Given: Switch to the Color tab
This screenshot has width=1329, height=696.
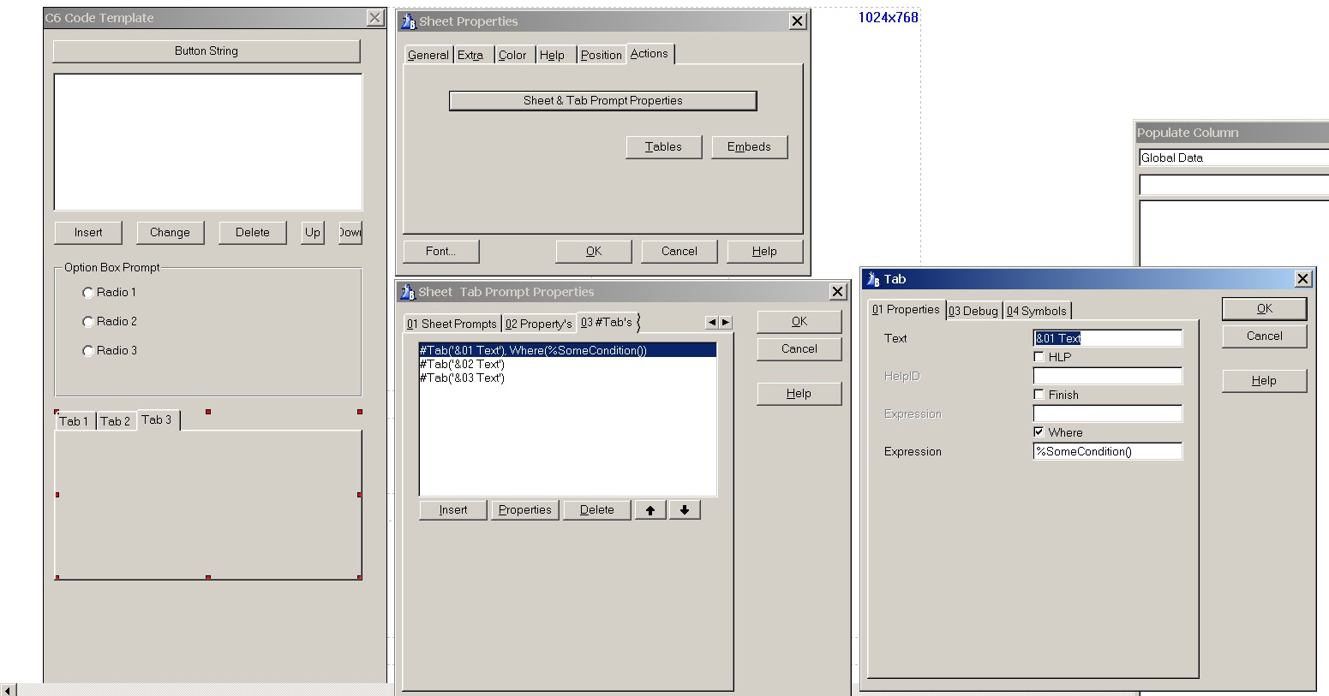Looking at the screenshot, I should coord(512,55).
